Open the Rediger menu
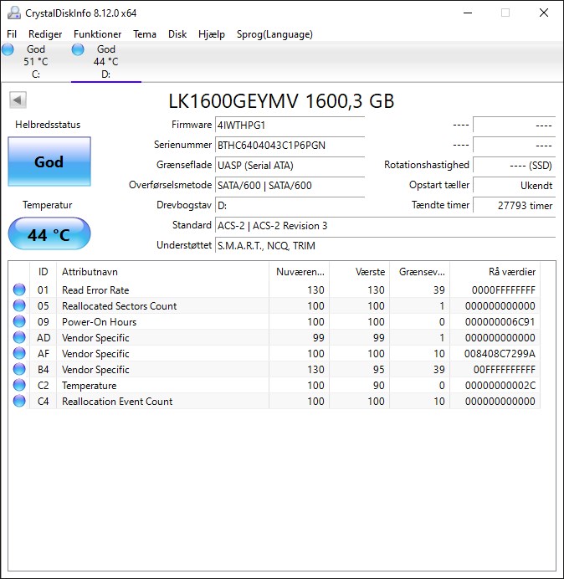Viewport: 564px width, 579px height. coord(45,34)
